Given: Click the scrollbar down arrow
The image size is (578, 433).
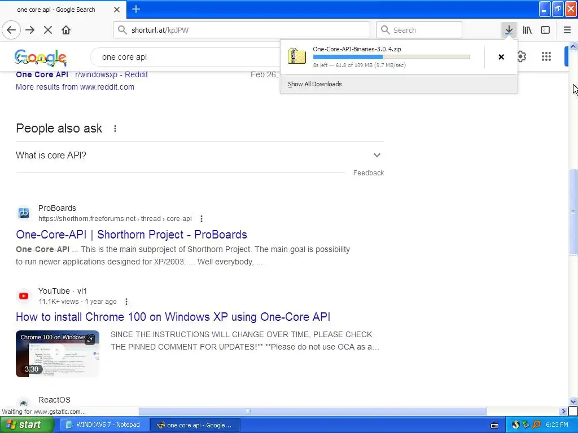Looking at the screenshot, I should coord(573,401).
